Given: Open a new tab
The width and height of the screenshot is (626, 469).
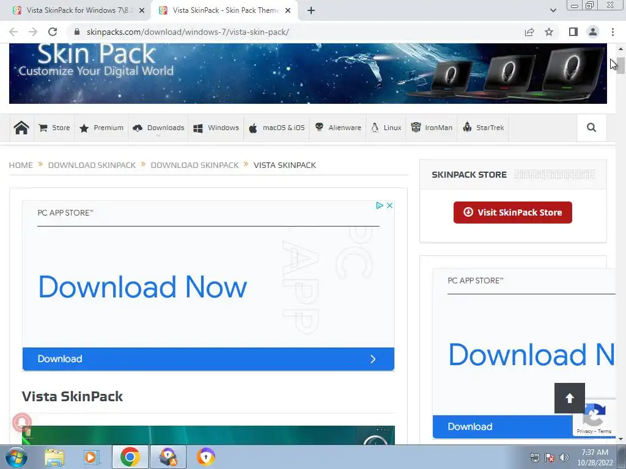Looking at the screenshot, I should [x=311, y=10].
